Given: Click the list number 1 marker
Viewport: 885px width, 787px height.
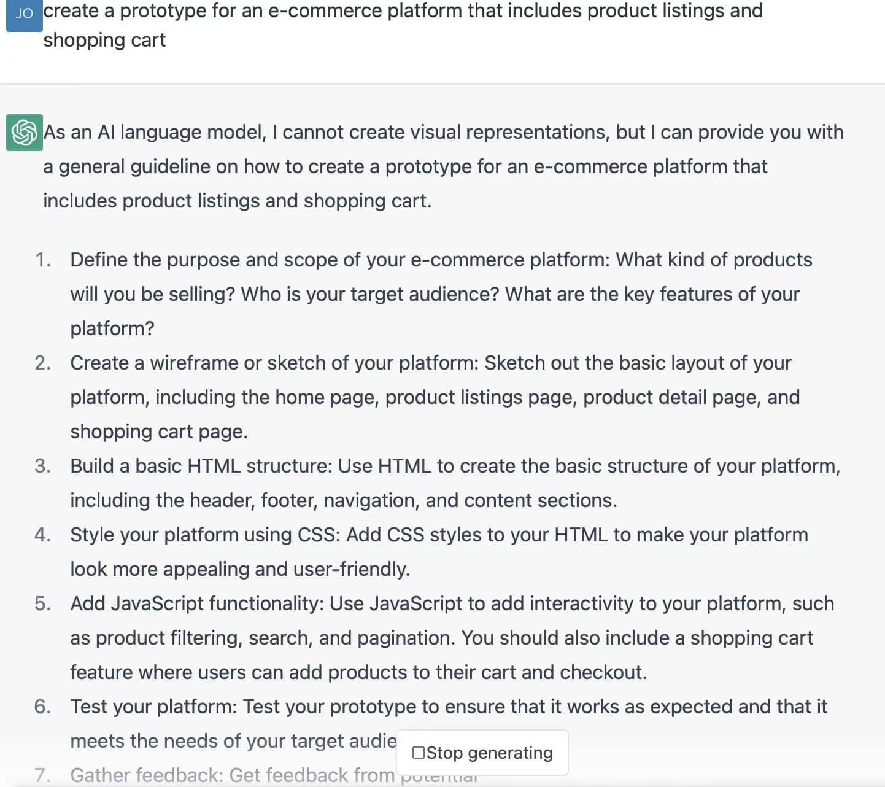Looking at the screenshot, I should click(x=42, y=260).
